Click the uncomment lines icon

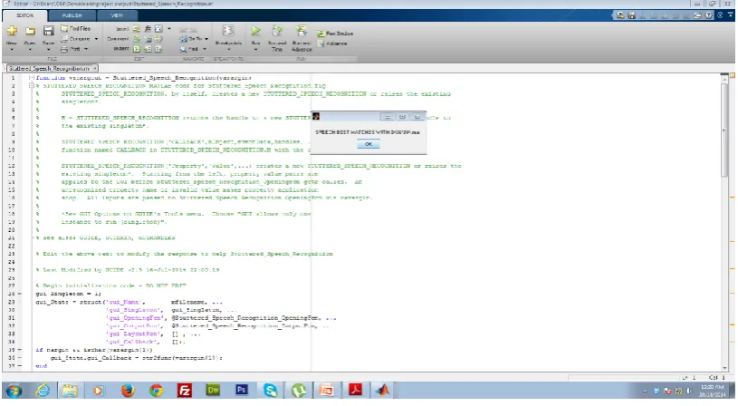[148, 39]
